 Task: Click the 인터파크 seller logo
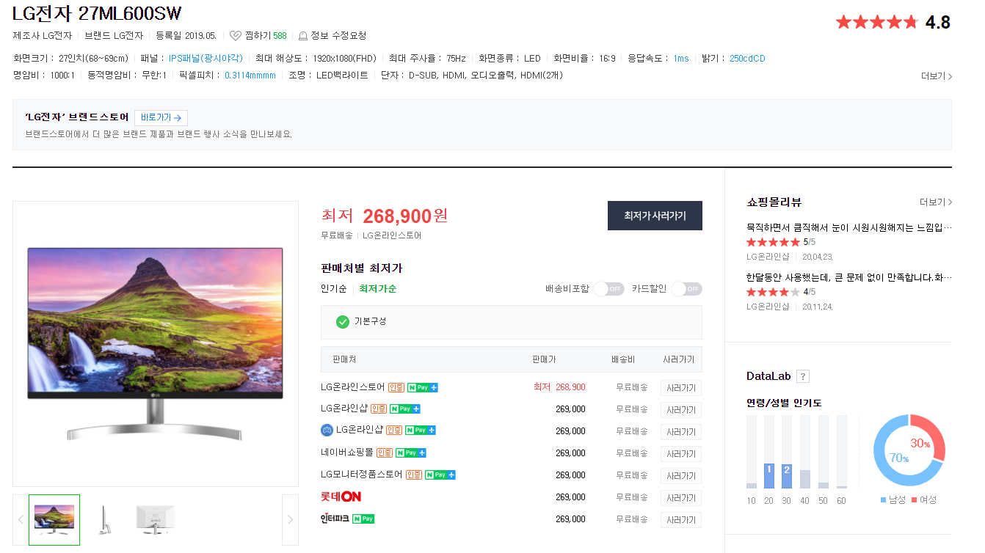tap(334, 519)
